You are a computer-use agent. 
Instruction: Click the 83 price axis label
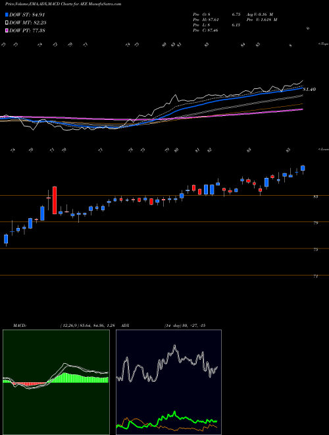pyautogui.click(x=315, y=196)
